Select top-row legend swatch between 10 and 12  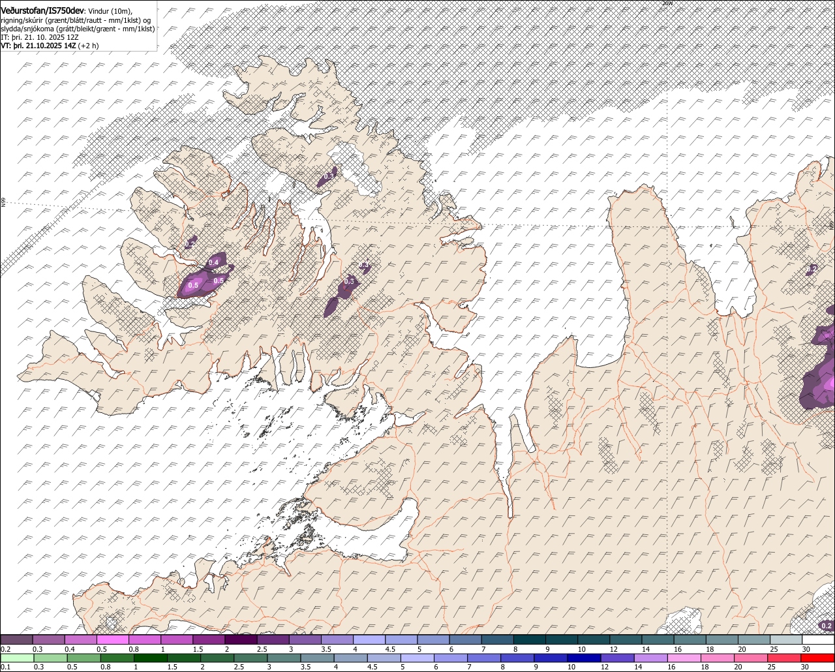pyautogui.click(x=593, y=639)
